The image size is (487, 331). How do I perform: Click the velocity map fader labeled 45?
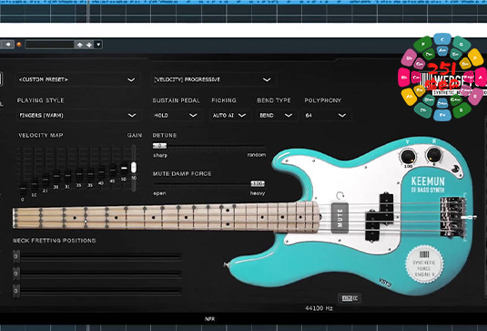tap(113, 171)
